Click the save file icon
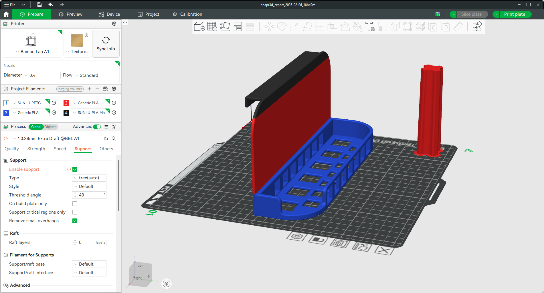Viewport: 544px width, 293px height. tap(39, 5)
